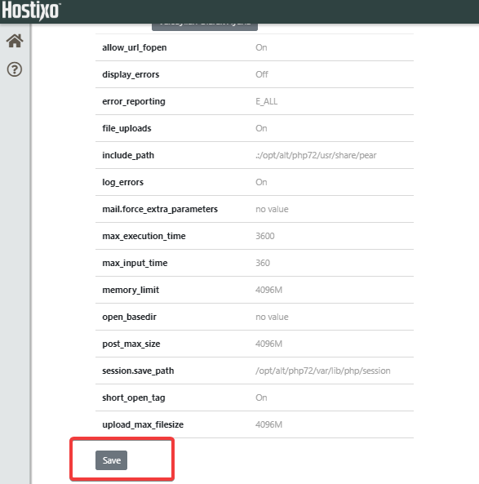Viewport: 479px width, 484px height.
Task: Edit open_basedir no value field
Action: point(272,317)
